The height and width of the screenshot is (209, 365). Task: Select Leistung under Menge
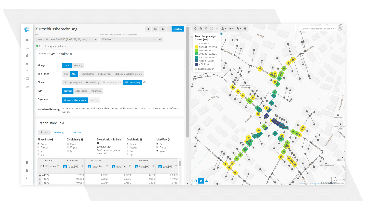click(78, 65)
